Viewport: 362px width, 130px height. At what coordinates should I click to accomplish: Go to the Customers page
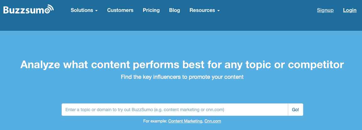[120, 10]
